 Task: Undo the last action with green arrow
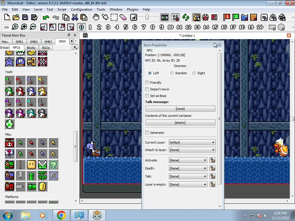(x=46, y=18)
